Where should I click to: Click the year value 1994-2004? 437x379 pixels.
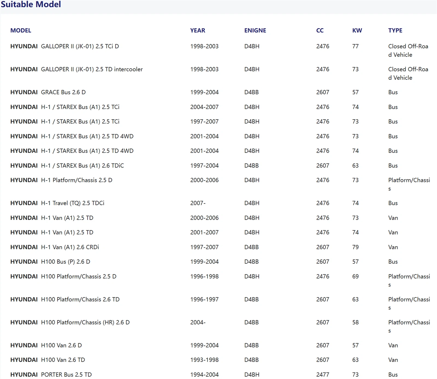pos(205,375)
